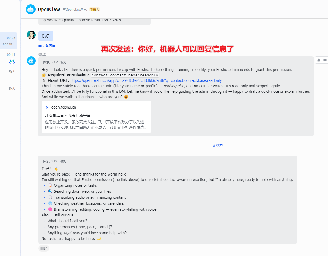Click the quoted 回复 SUG: 你好 in last message
Viewport: 328px width, 256px height.
pyautogui.click(x=55, y=161)
